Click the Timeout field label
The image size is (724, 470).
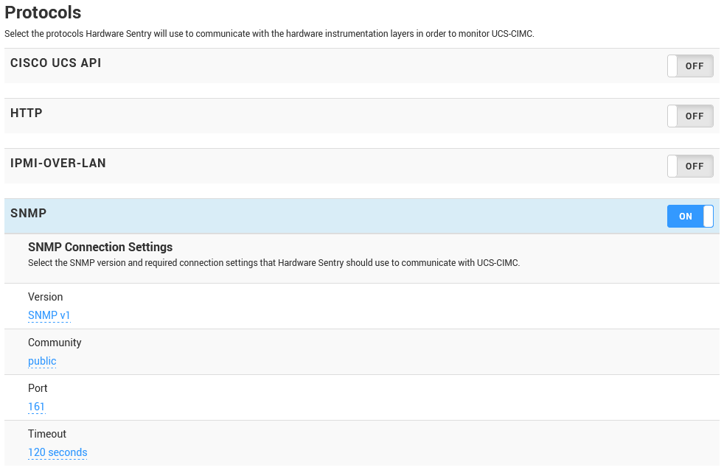click(47, 434)
